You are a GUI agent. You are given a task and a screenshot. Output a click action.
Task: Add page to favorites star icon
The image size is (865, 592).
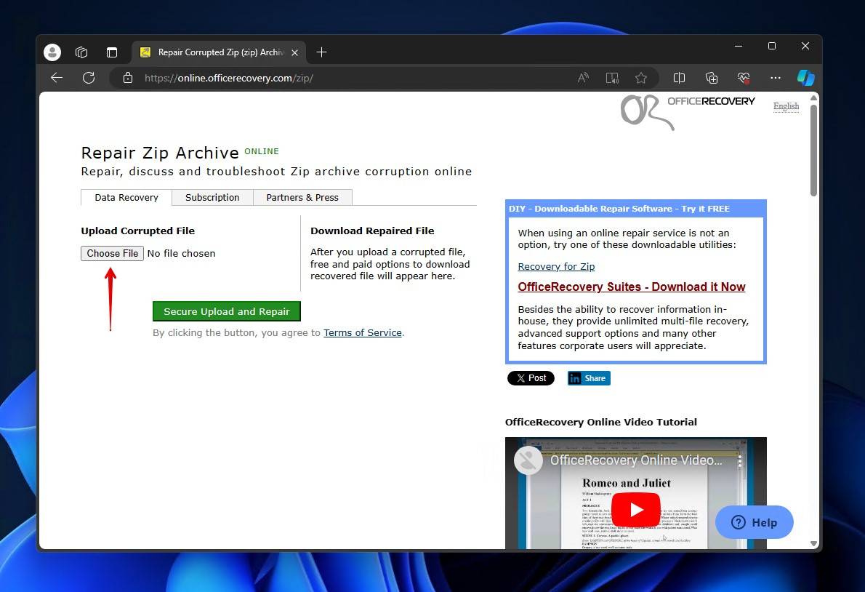click(x=640, y=78)
